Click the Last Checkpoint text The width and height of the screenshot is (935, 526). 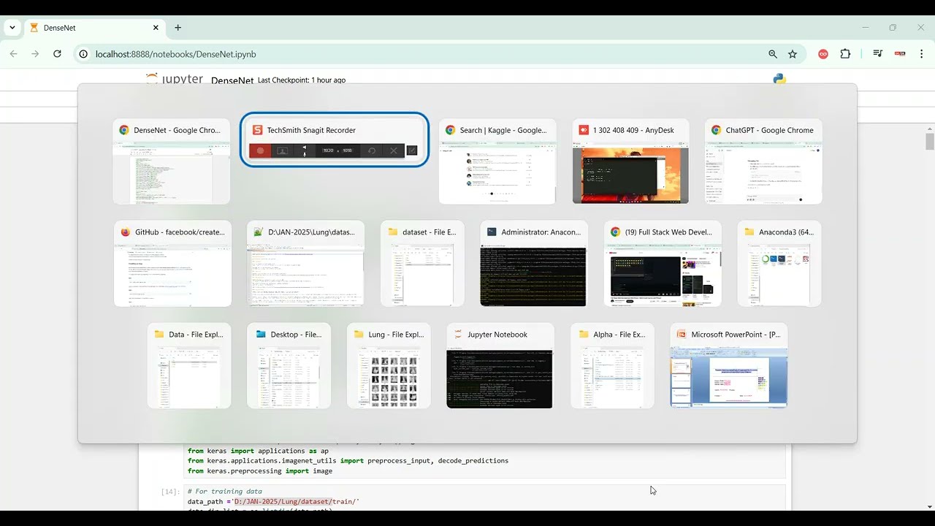tap(302, 80)
